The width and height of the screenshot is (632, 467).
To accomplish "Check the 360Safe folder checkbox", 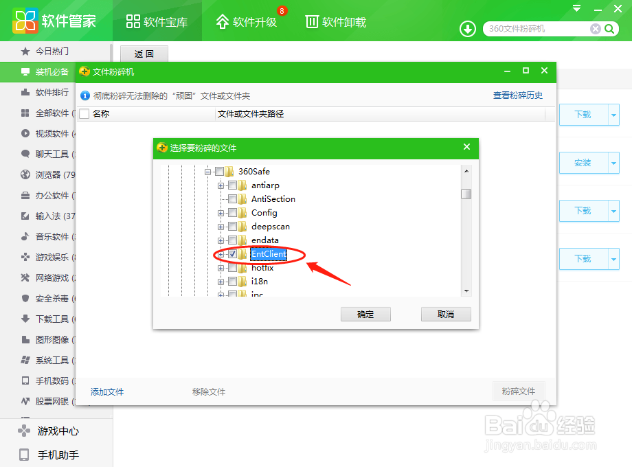I will click(x=220, y=172).
